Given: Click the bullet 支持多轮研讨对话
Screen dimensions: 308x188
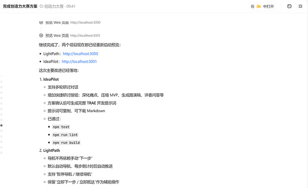Looking at the screenshot, I should (x=63, y=87).
